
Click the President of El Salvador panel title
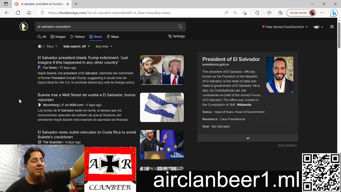tap(231, 59)
